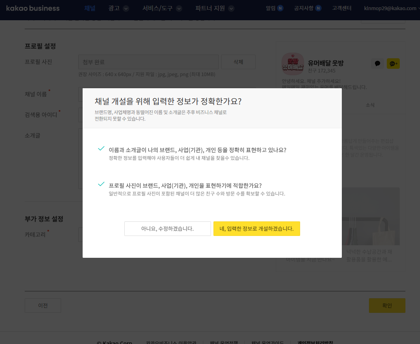Click the N badge next to 공지사항
The width and height of the screenshot is (420, 344).
(318, 8)
